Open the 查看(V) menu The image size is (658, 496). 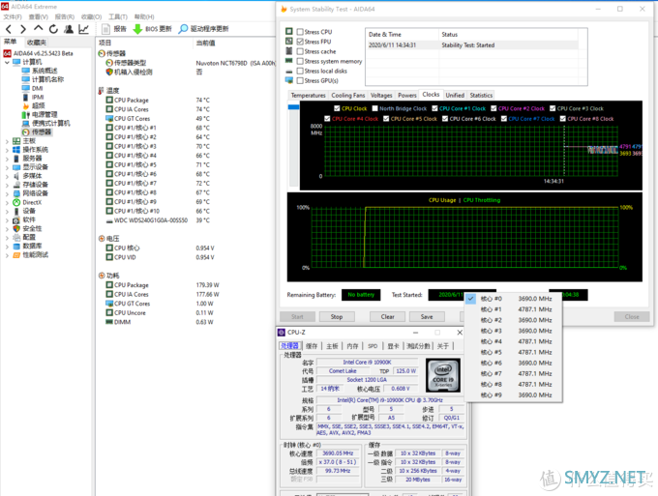click(38, 16)
